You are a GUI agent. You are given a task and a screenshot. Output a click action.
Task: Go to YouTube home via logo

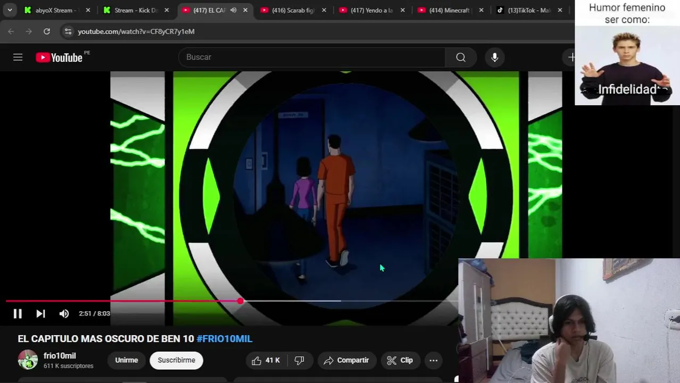tap(59, 57)
